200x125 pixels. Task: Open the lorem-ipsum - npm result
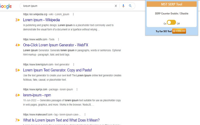click(37, 95)
